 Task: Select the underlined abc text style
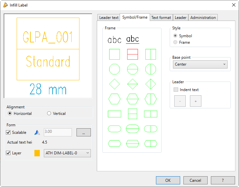click(x=132, y=39)
